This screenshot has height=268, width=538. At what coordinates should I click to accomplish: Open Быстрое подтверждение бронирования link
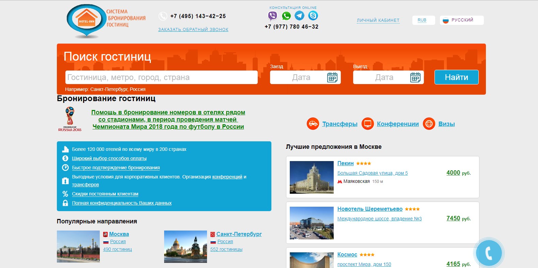click(x=116, y=168)
